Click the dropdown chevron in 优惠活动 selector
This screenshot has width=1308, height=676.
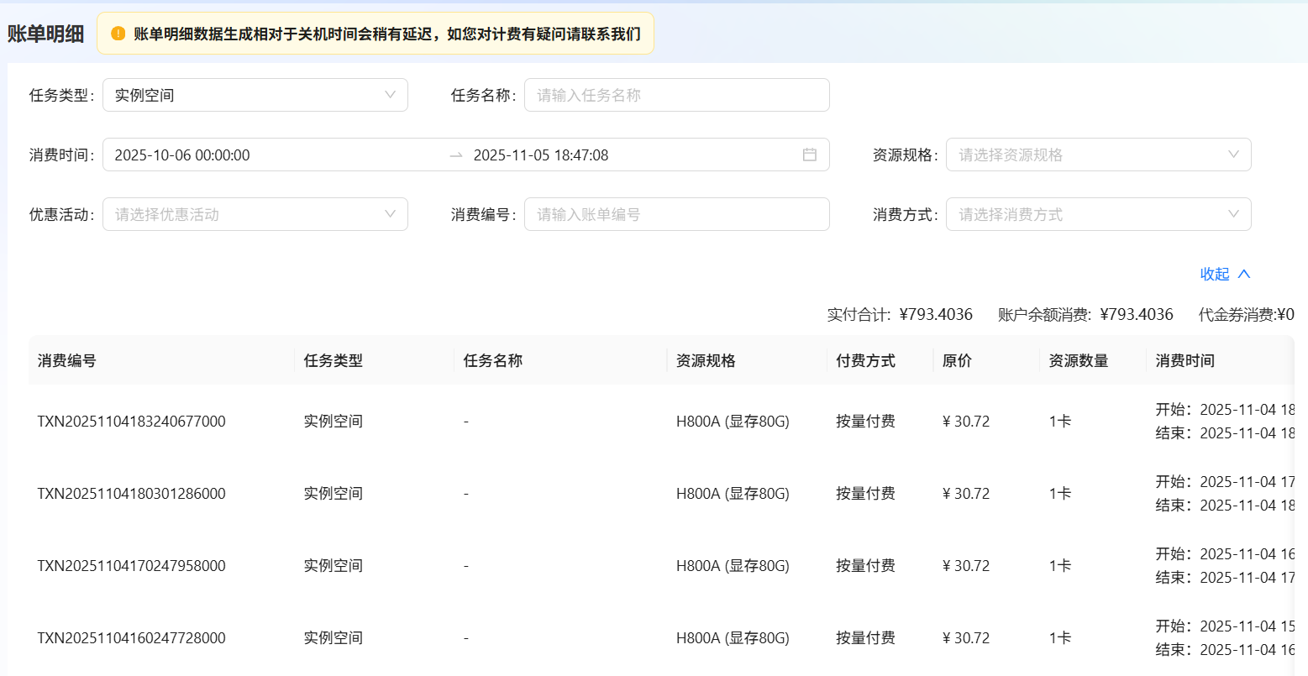(390, 214)
